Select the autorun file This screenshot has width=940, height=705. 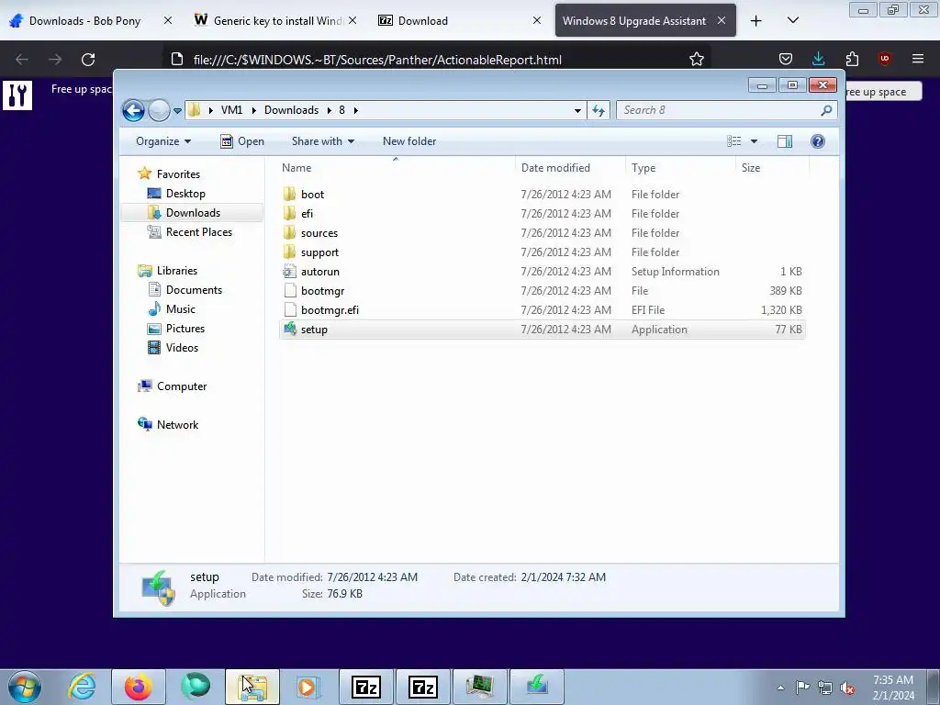click(542, 272)
